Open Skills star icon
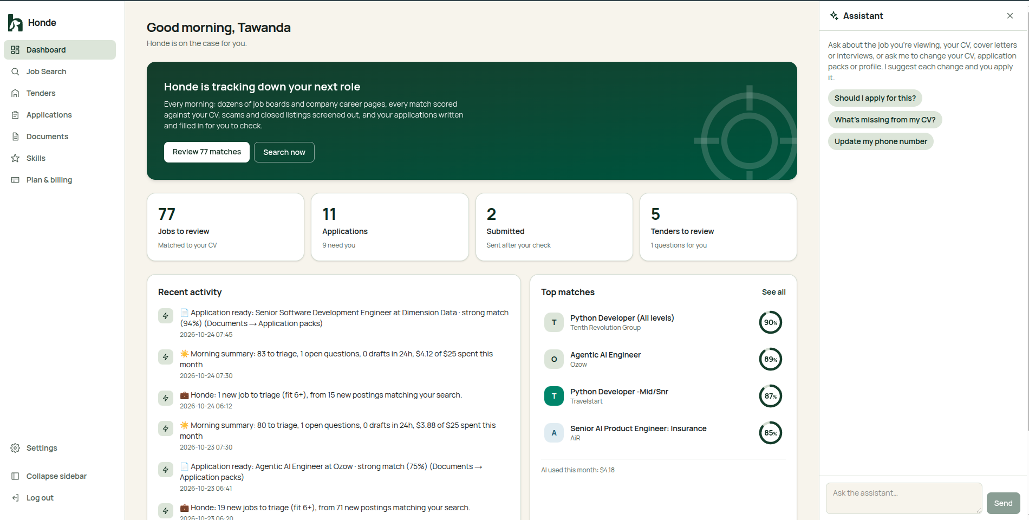Image resolution: width=1029 pixels, height=520 pixels. [x=15, y=158]
